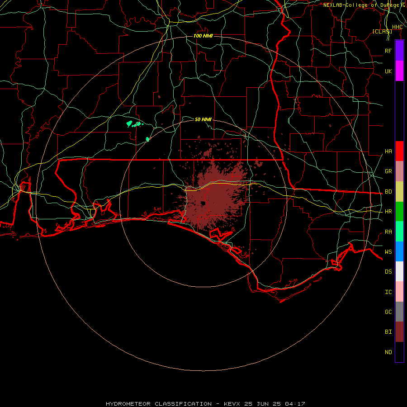Viewport: 407px width, 407px height.
Task: Click the RF purple legend swatch
Action: tap(399, 51)
